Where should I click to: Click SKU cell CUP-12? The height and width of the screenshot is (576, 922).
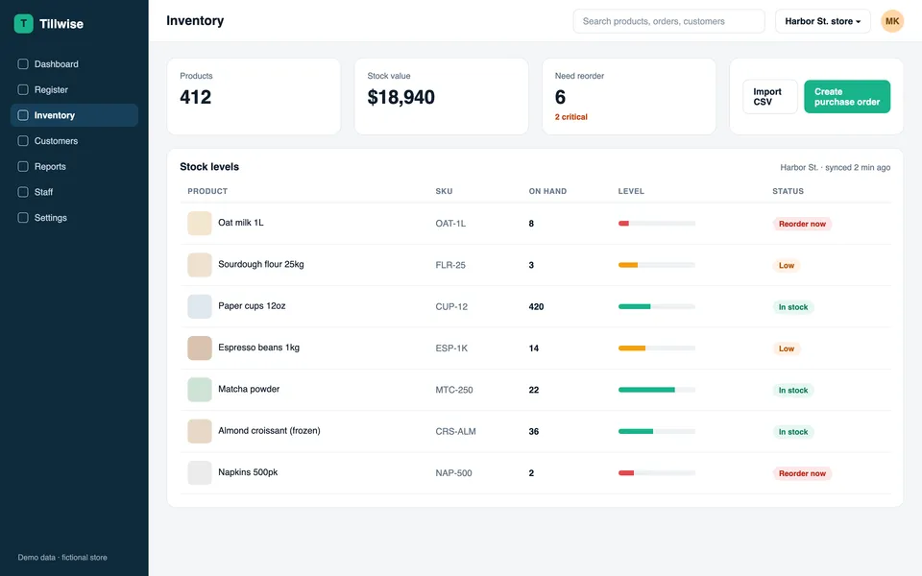(451, 307)
